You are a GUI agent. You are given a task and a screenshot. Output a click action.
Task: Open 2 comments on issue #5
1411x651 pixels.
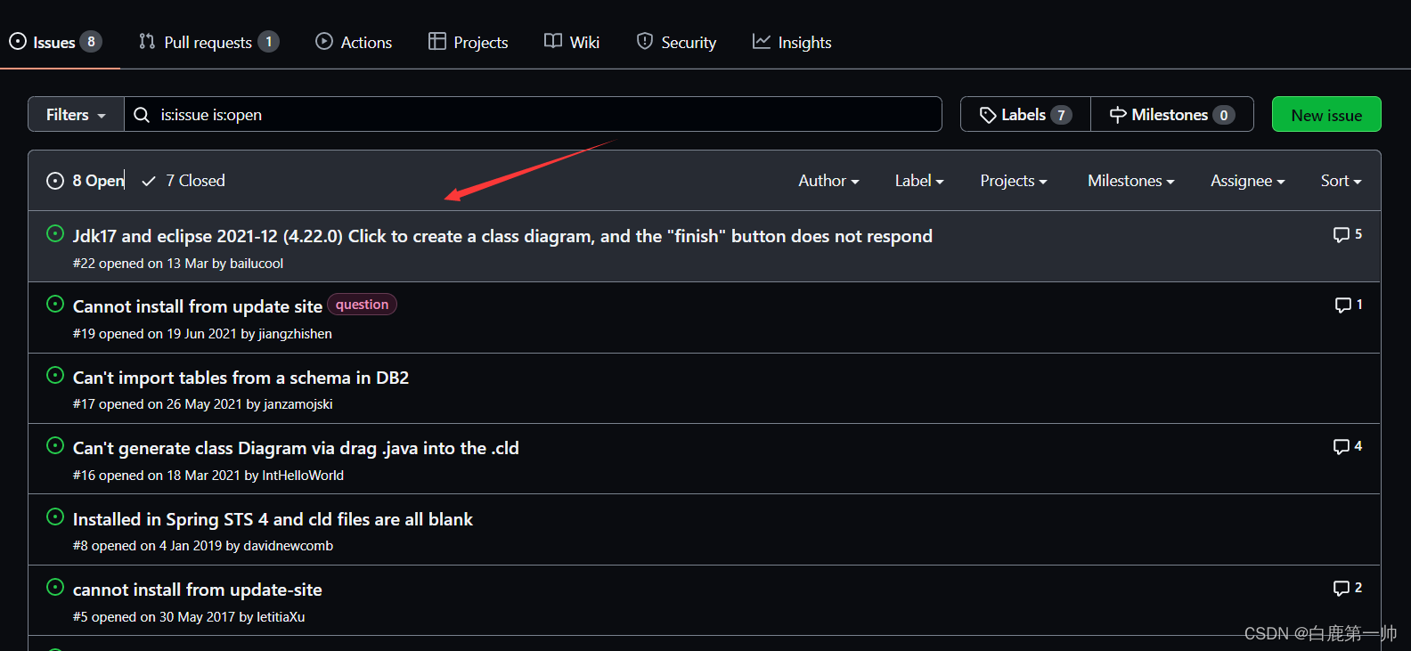(x=1348, y=588)
